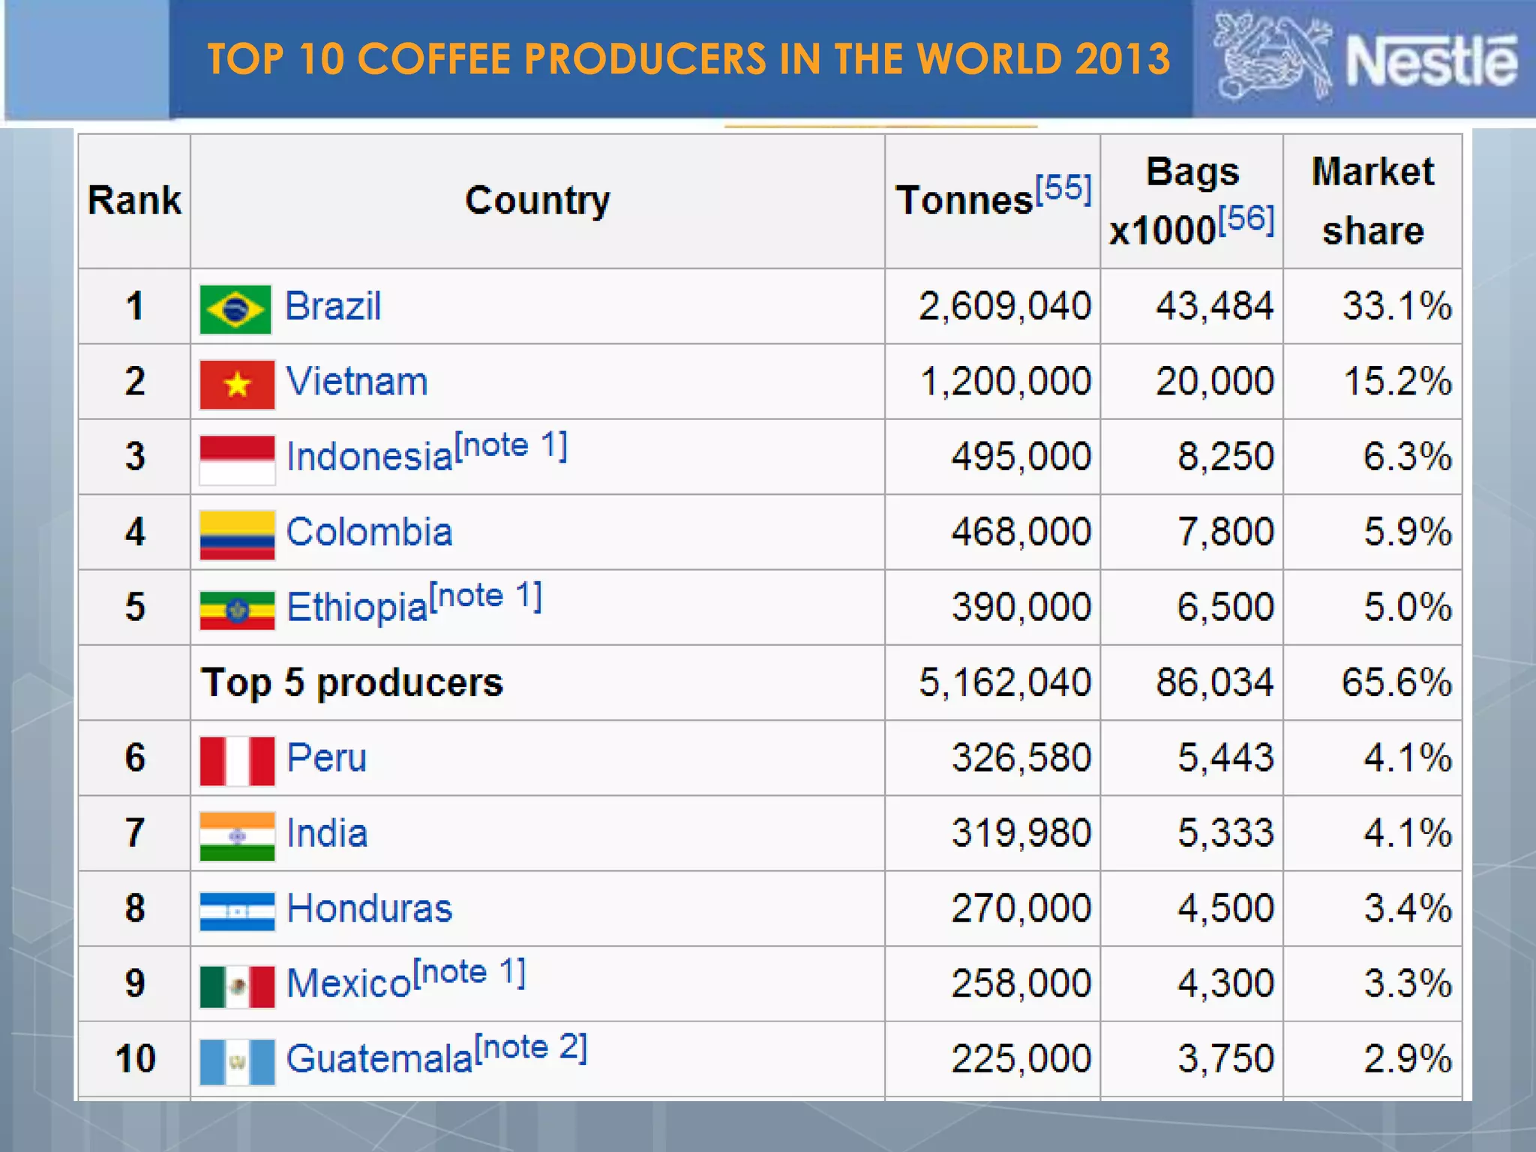Click the Honduras flag icon
Screen dimensions: 1536x1152
coord(237,911)
